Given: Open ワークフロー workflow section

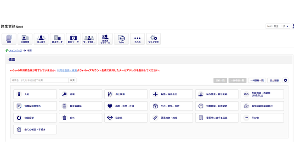Looking at the screenshot, I should coord(89,39).
